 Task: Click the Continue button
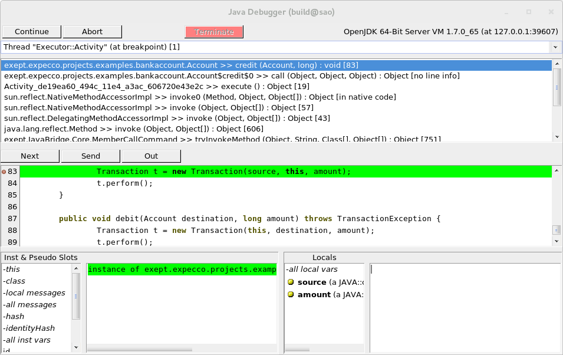(32, 32)
